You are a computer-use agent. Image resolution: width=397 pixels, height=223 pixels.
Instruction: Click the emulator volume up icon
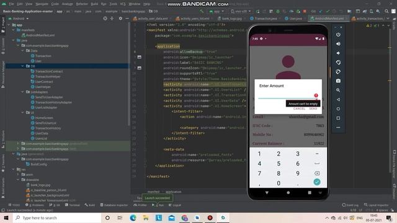[x=338, y=44]
